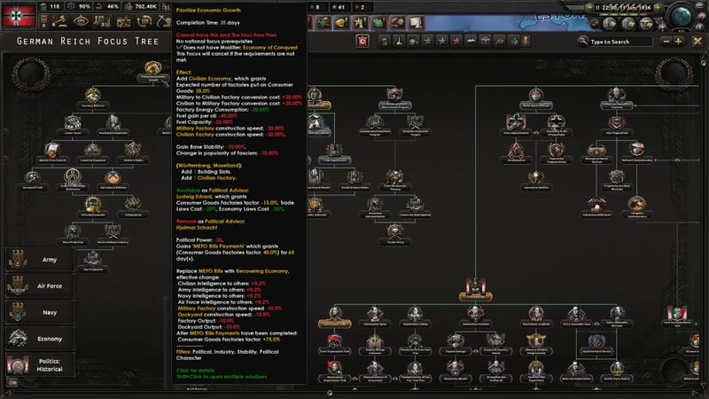Toggle the green star focus filter
The height and width of the screenshot is (399, 709).
(427, 41)
